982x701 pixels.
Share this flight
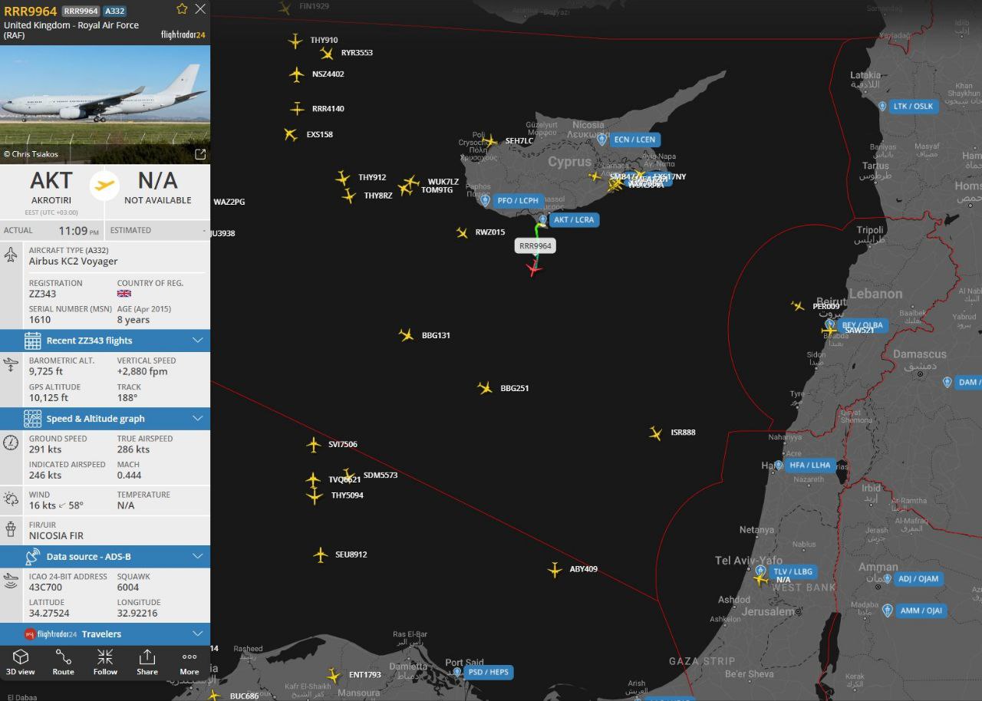tap(147, 663)
